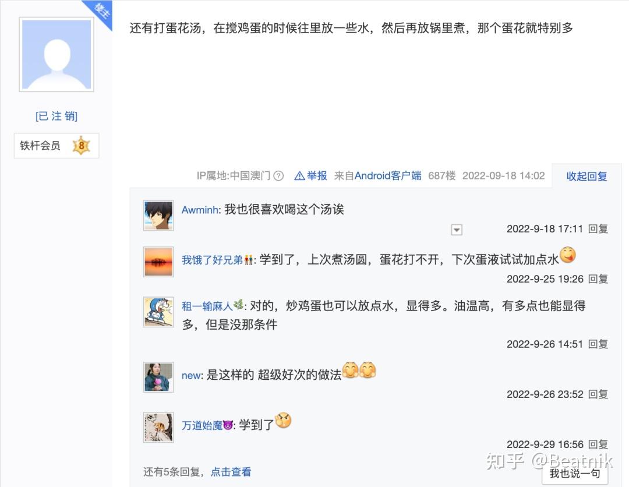Viewport: 629px width, 487px height.
Task: Expand remaining replies via 点击查看
Action: pos(231,472)
